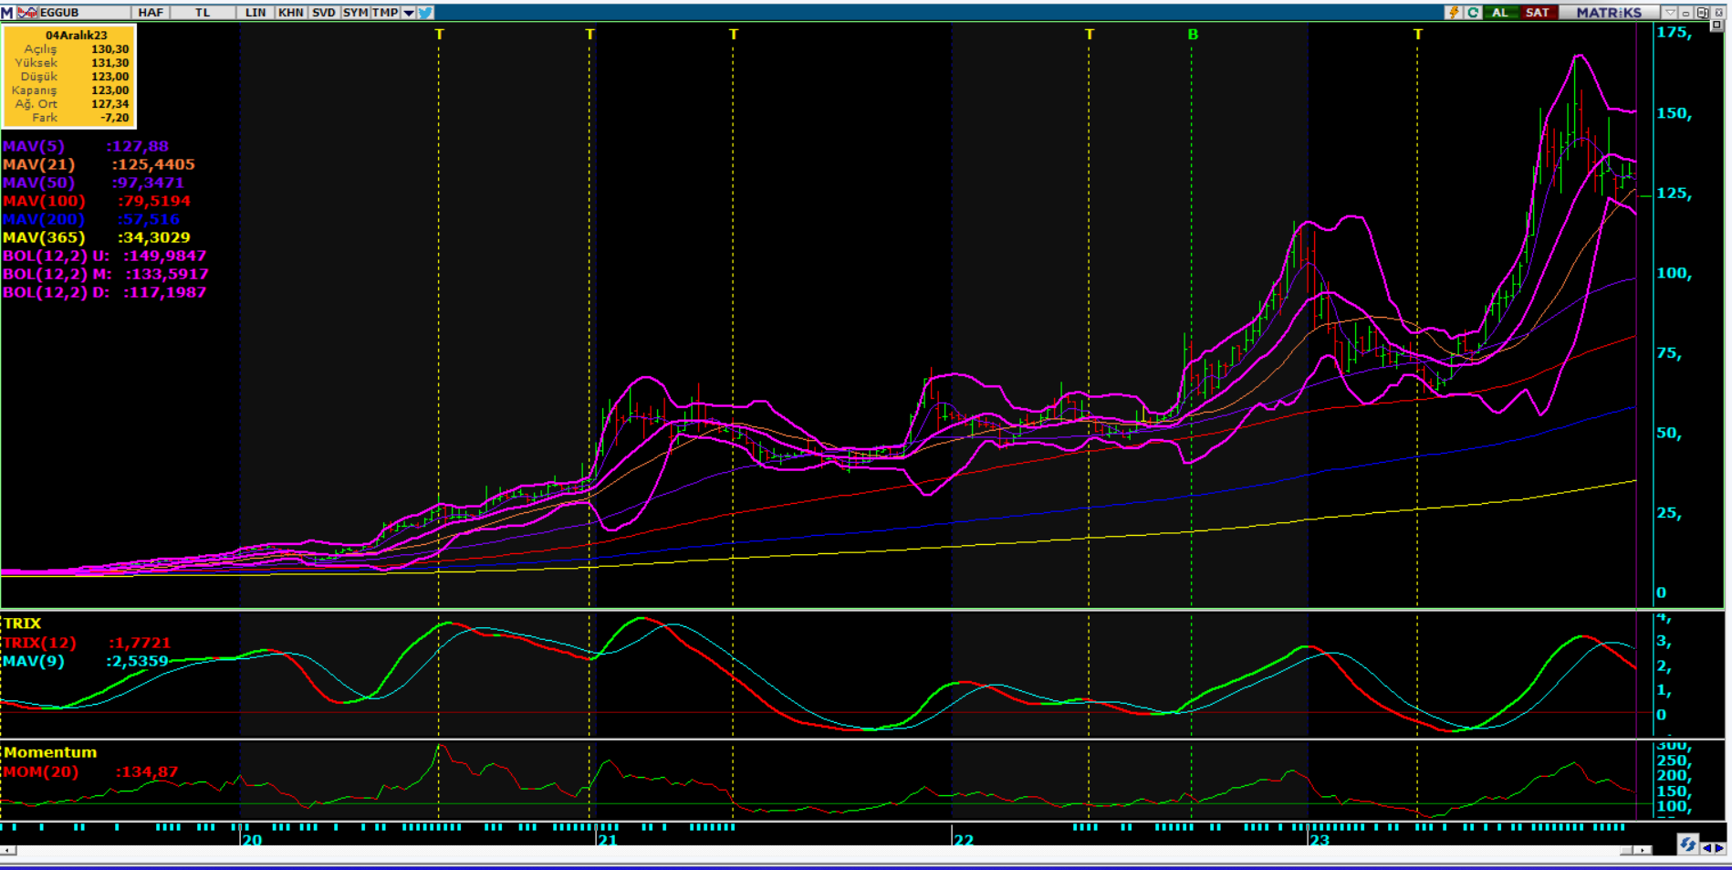Select the MAV(9) label in TRIX panel
Screen dimensions: 1732x870
34,661
